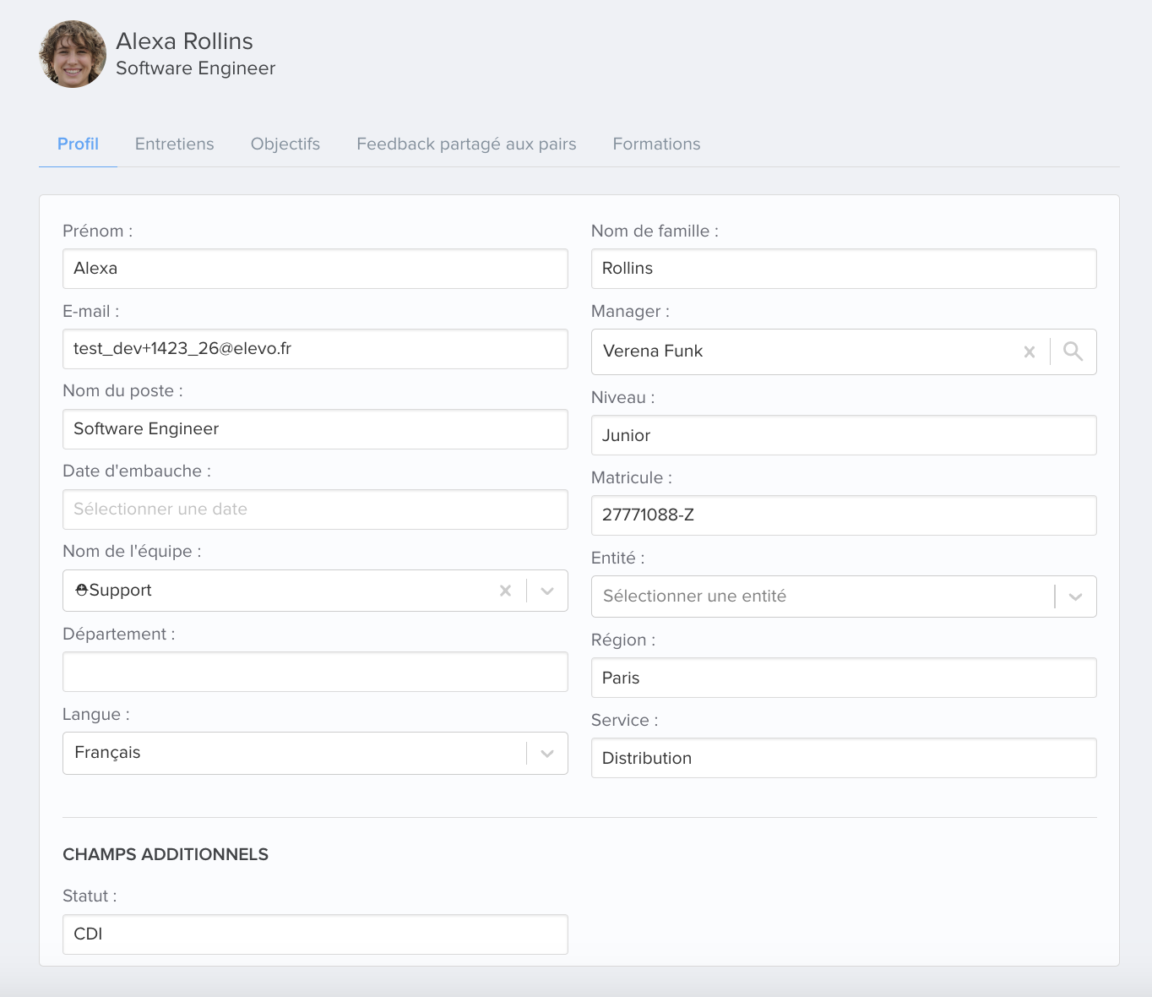
Task: Click the Manager label
Action: click(x=630, y=312)
